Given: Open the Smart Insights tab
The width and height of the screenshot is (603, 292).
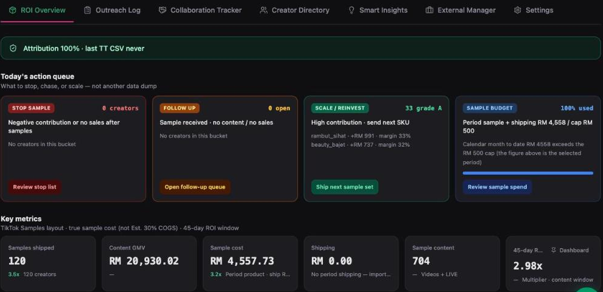Looking at the screenshot, I should coord(378,10).
